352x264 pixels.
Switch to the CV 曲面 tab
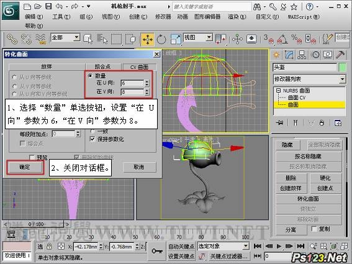[139, 67]
